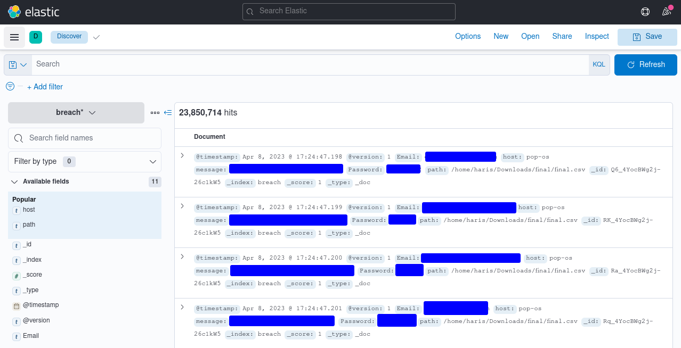
Task: Open the breach* index pattern dropdown
Action: [76, 113]
